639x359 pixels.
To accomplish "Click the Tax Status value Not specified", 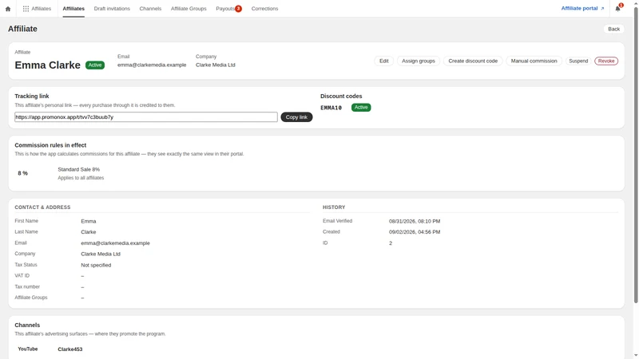I will 96,265.
